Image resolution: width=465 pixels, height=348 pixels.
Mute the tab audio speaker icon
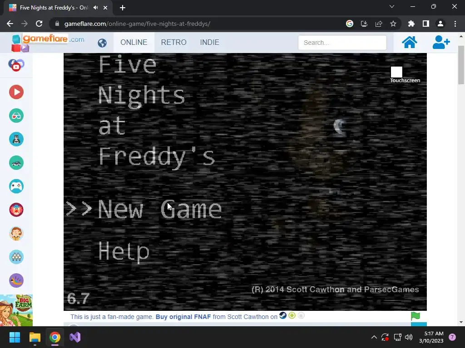tap(95, 8)
